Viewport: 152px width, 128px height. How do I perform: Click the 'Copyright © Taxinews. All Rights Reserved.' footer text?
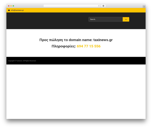22,61
